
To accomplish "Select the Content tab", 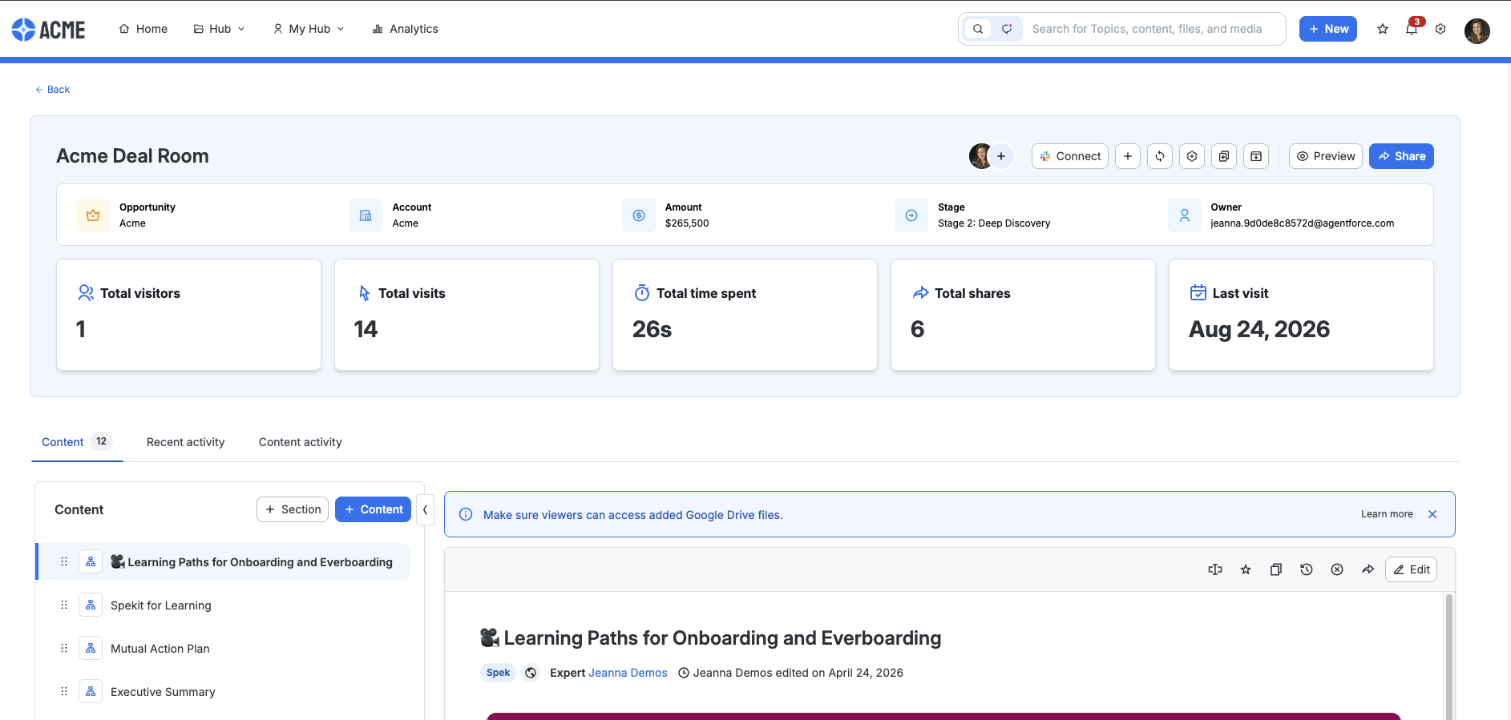I will coord(77,442).
